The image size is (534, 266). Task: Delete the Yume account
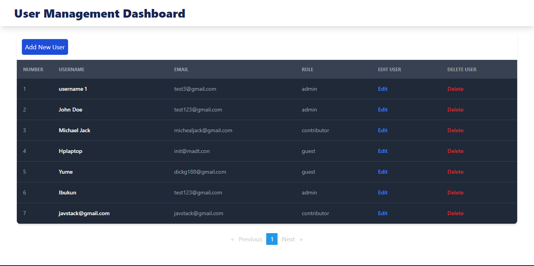(x=455, y=172)
